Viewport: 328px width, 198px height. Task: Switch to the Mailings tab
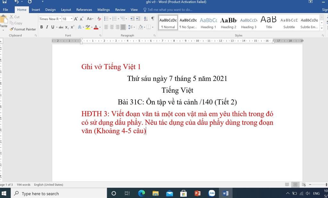point(103,10)
